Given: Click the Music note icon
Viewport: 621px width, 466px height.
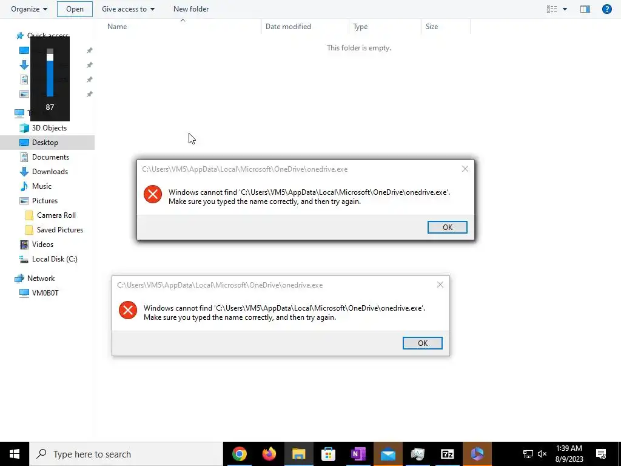Looking at the screenshot, I should tap(24, 186).
